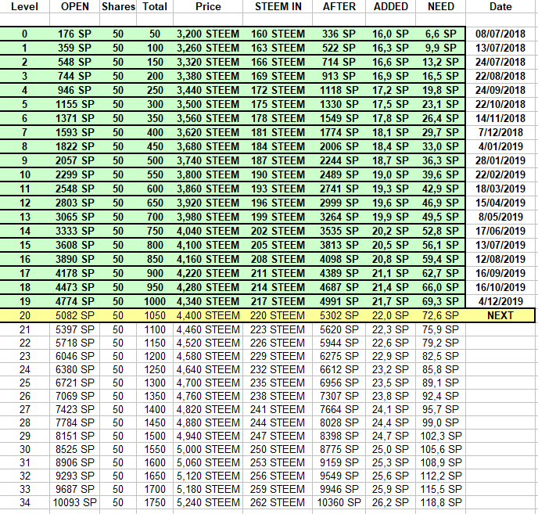Select the price cell 4,400 STEEM
The image size is (538, 514).
(x=208, y=315)
